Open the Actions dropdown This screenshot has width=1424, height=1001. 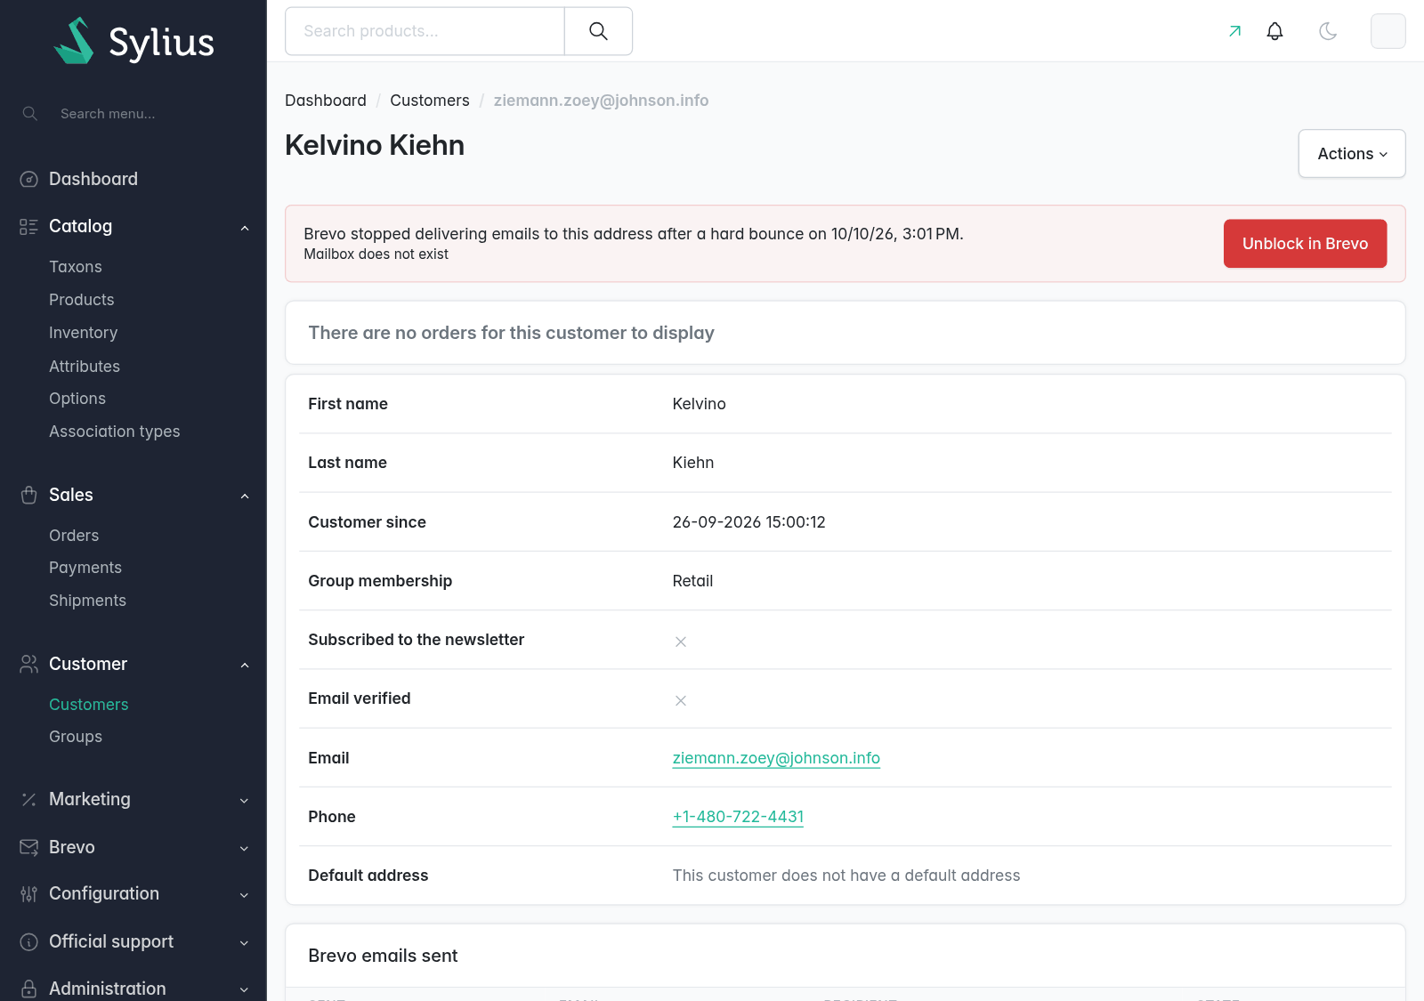pyautogui.click(x=1352, y=154)
